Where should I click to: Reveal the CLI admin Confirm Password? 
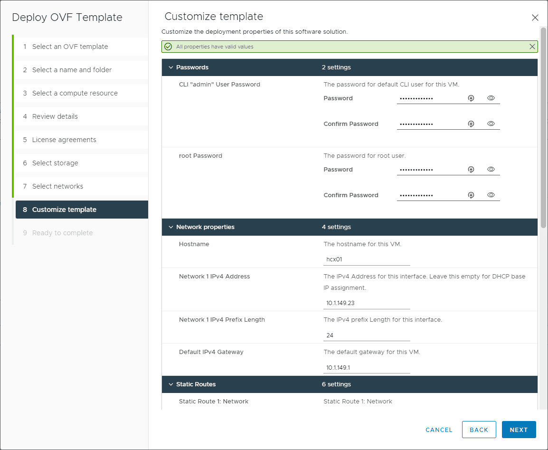[491, 124]
